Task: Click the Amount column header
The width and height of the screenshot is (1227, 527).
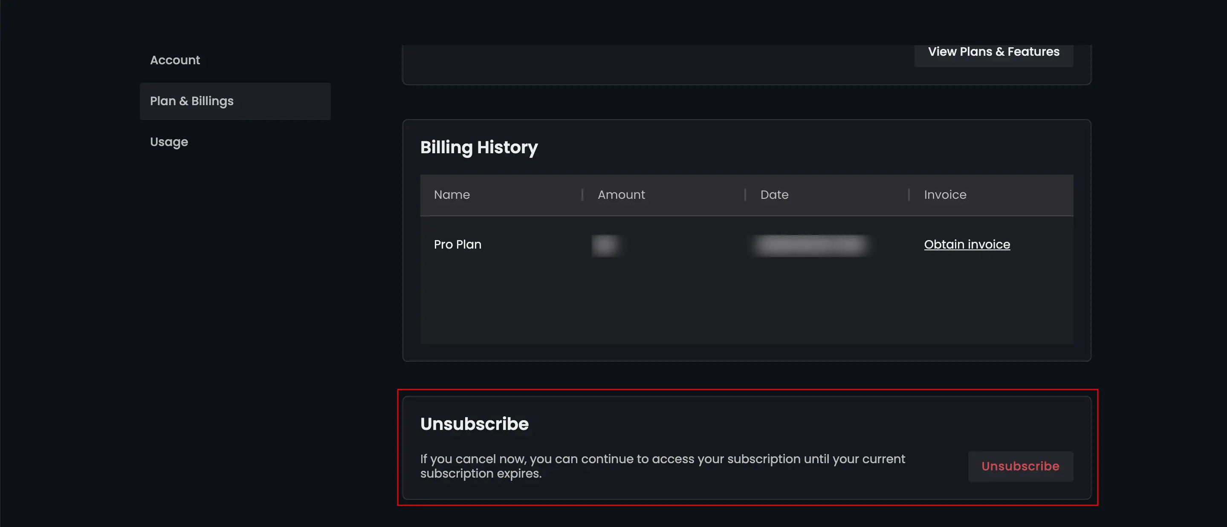Action: 621,195
